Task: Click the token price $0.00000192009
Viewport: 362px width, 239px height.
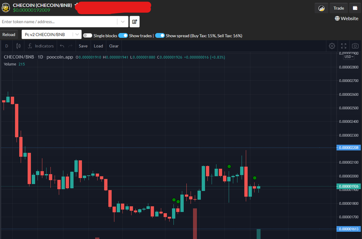Action: (32, 10)
